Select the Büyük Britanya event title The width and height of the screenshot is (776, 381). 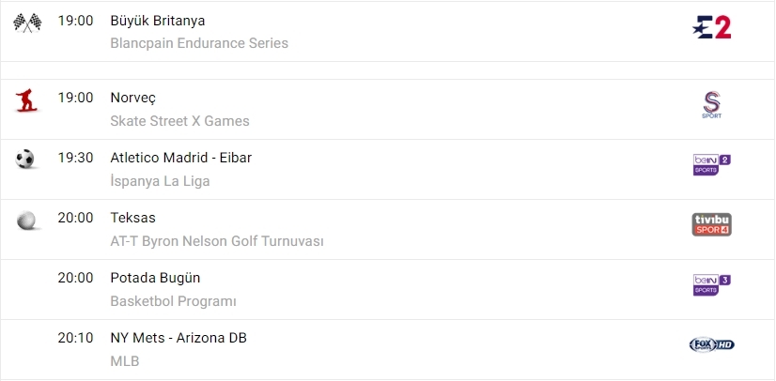click(x=158, y=21)
